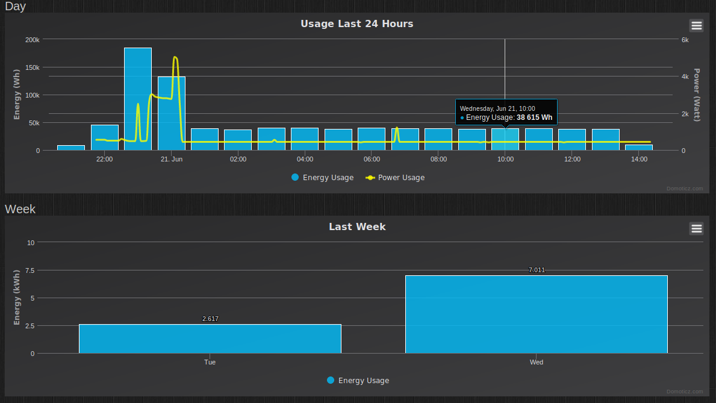716x403 pixels.
Task: Click the 'Last Week' chart title
Action: [357, 226]
